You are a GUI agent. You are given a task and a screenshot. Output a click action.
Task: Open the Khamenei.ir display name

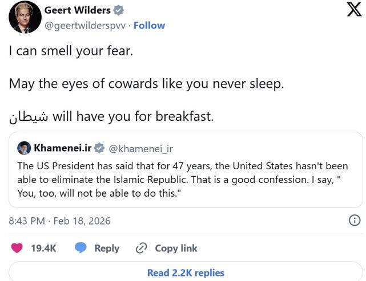point(62,148)
